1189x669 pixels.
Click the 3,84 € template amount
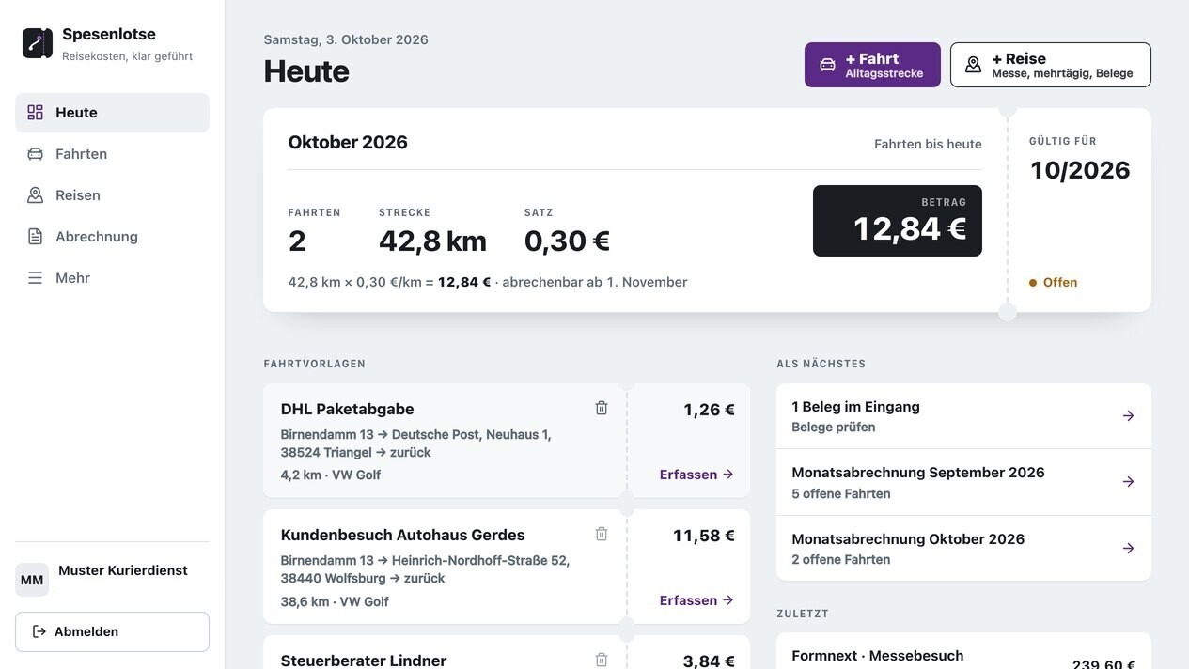pyautogui.click(x=709, y=661)
